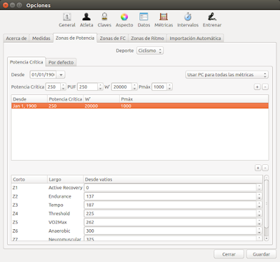Adjust the Pmáx spinner arrows
This screenshot has height=262, width=280.
(x=170, y=87)
